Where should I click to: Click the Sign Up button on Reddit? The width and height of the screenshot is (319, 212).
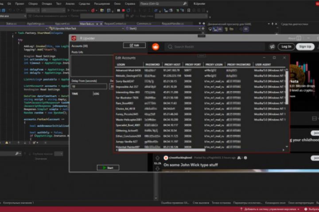click(x=305, y=47)
